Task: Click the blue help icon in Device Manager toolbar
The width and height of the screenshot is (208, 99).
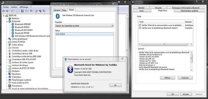Action: tap(22, 11)
